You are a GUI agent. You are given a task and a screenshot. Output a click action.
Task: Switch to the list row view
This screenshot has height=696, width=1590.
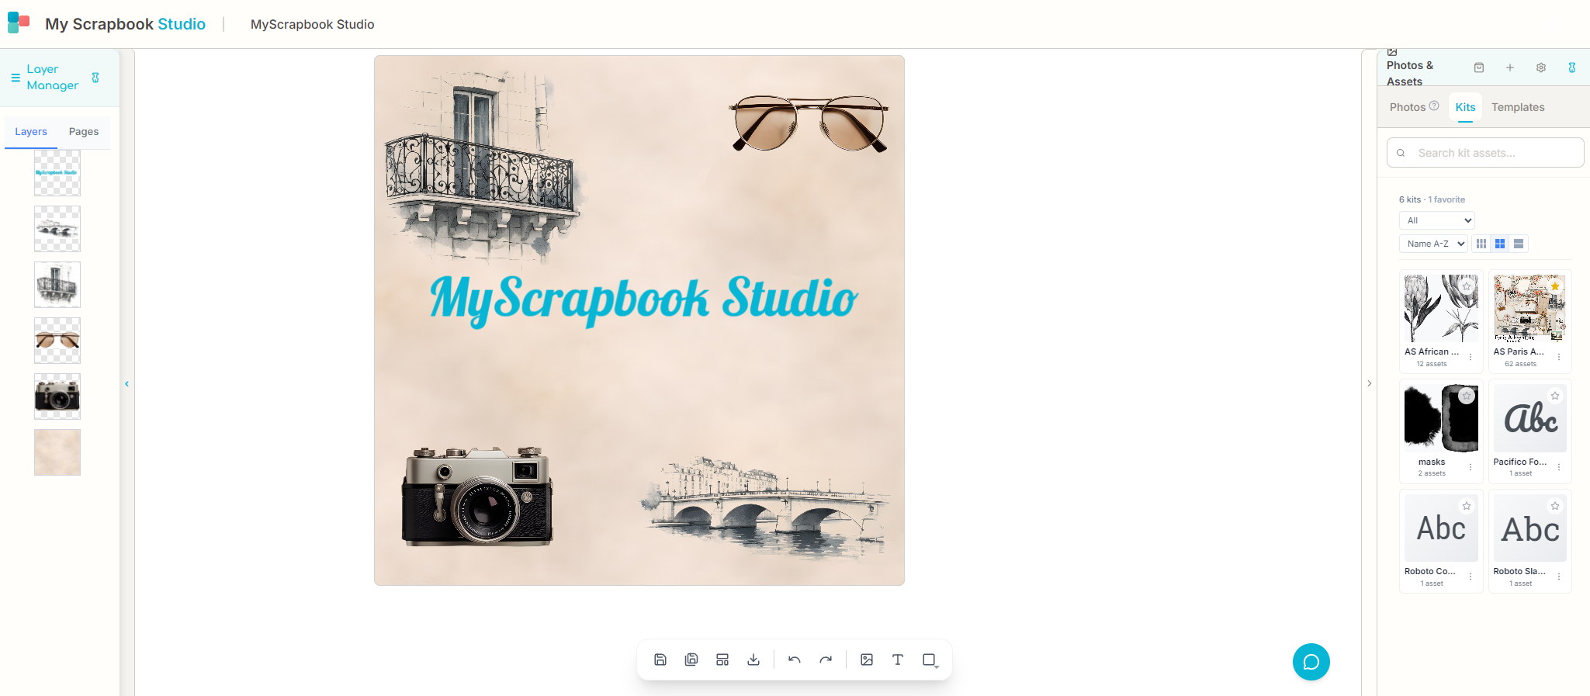click(x=1519, y=244)
